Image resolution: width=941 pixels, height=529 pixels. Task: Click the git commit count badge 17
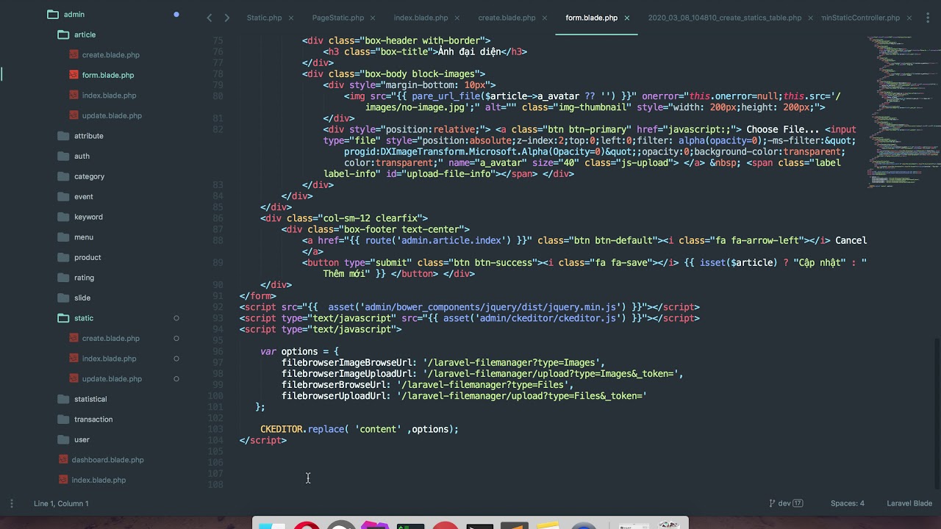(798, 503)
